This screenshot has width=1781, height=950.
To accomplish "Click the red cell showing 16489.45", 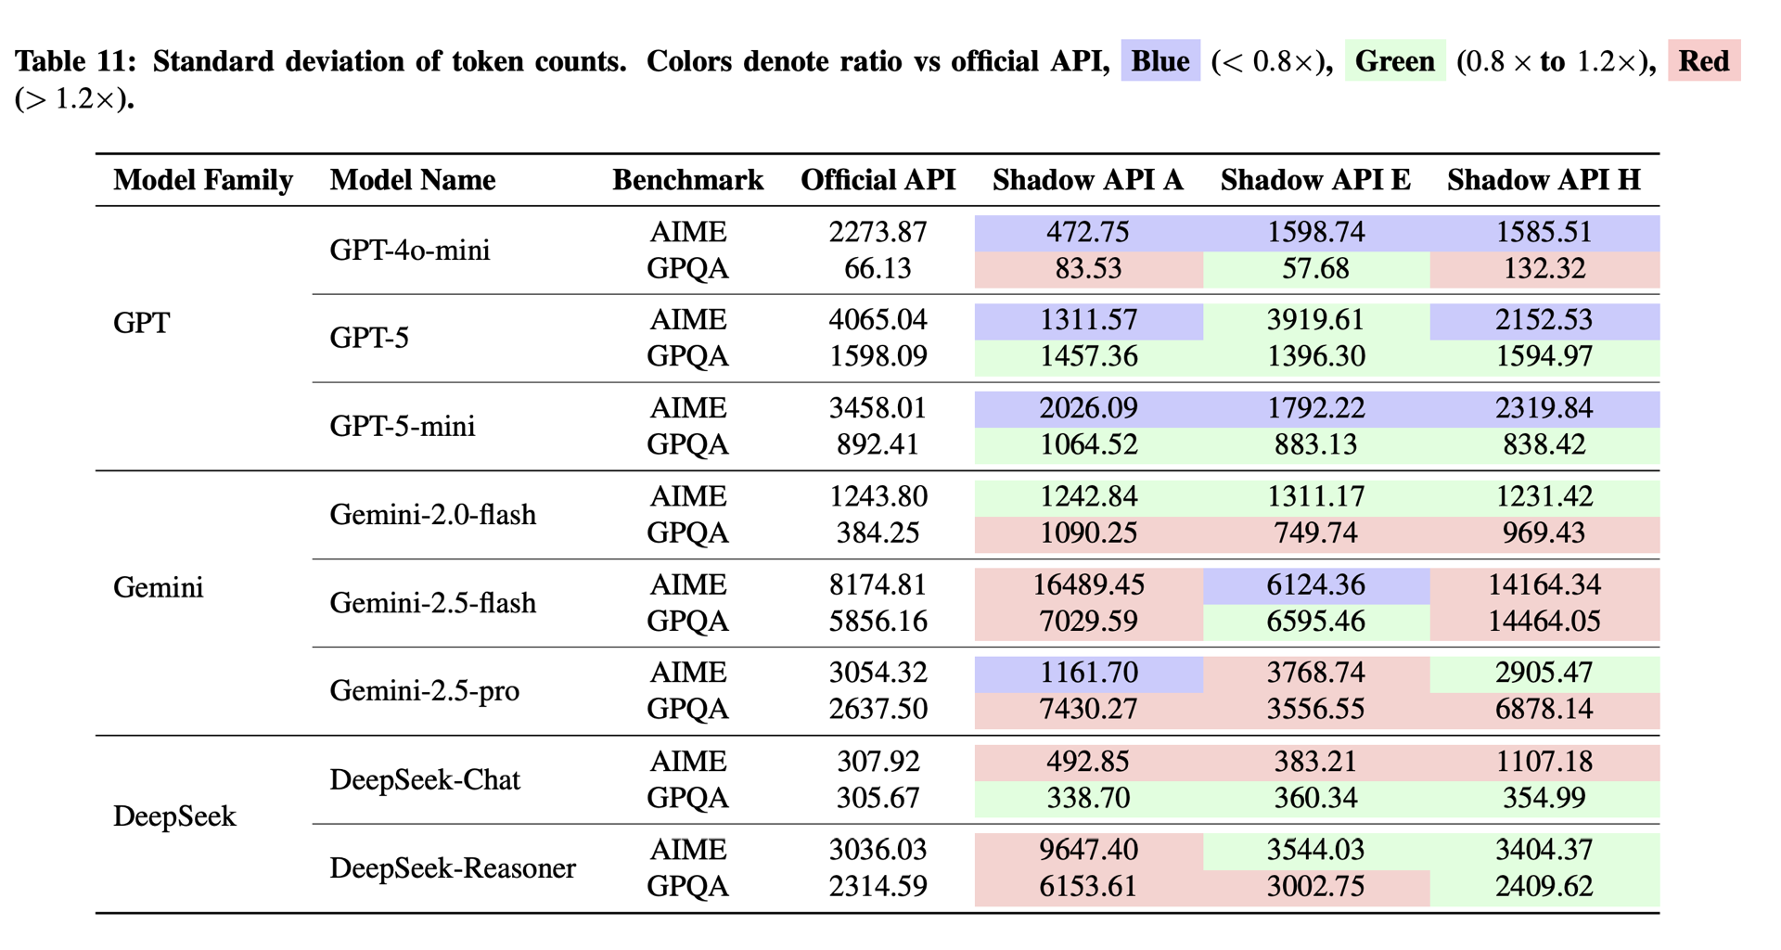I will click(x=1088, y=585).
